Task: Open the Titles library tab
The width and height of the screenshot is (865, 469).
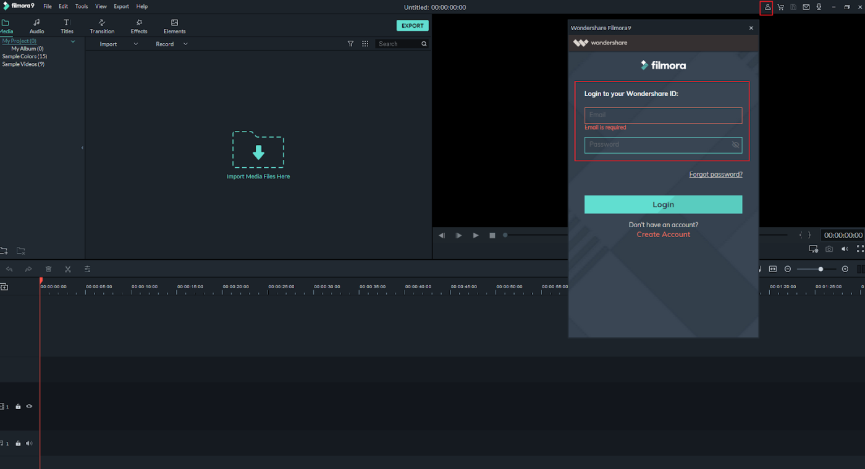Action: point(67,27)
